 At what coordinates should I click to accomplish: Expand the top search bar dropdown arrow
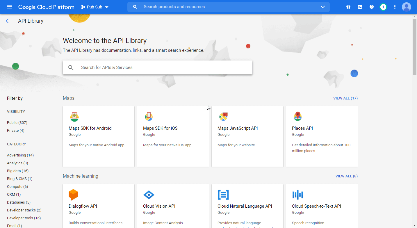coord(323,7)
